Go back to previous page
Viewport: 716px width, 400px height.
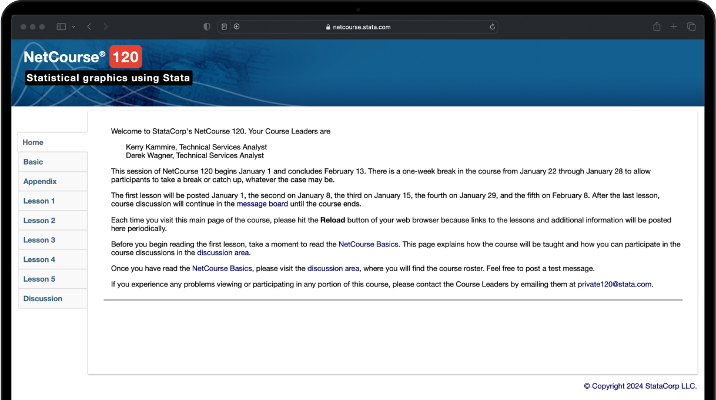point(89,27)
